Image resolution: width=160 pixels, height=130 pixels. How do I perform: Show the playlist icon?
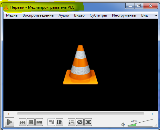coord(72,122)
